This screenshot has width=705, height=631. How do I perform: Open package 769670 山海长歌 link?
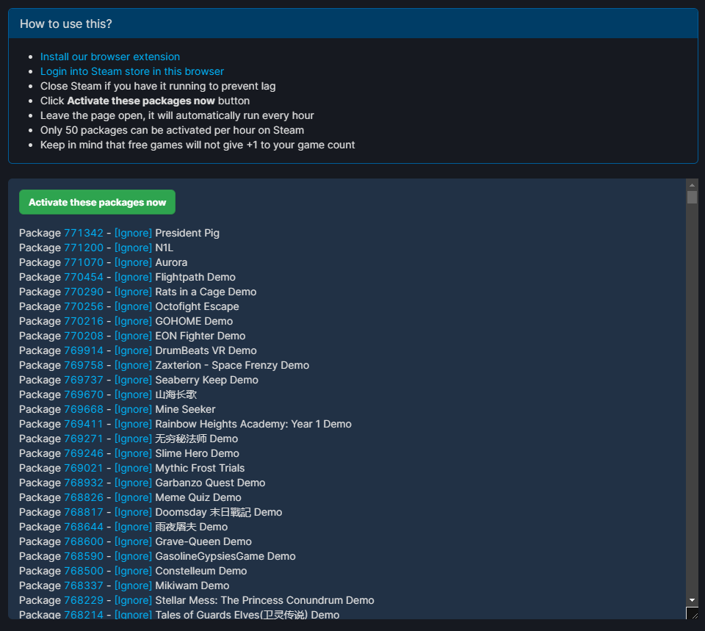(84, 394)
